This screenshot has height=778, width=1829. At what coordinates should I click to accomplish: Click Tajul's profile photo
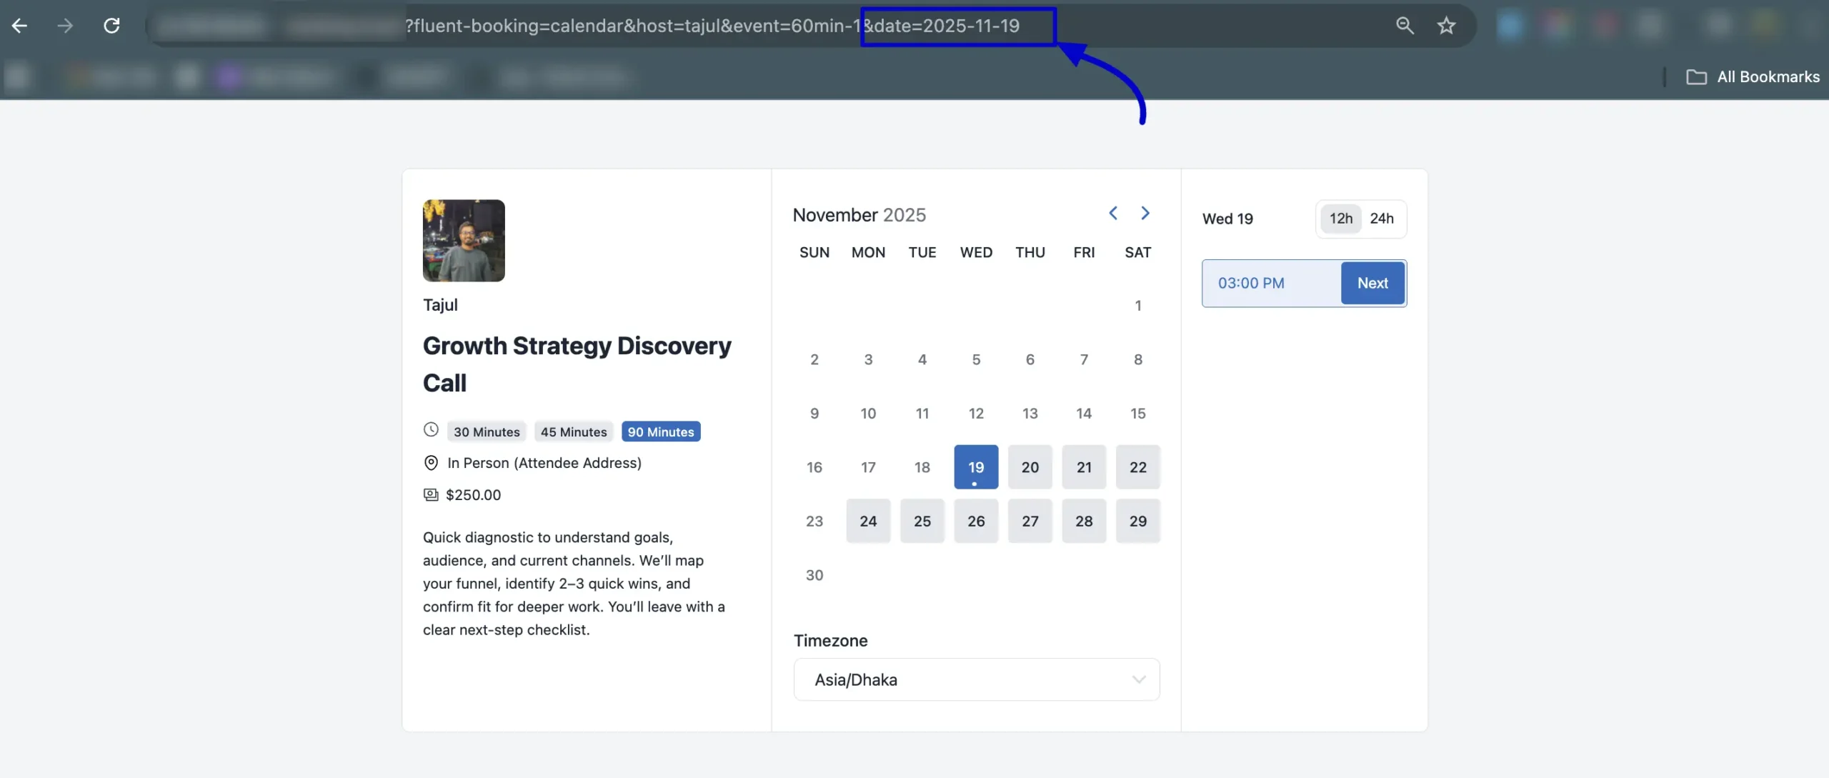click(x=464, y=240)
